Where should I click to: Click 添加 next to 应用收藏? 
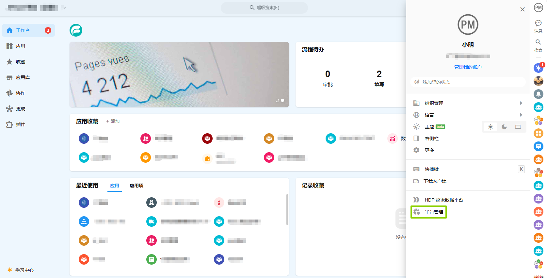coord(113,121)
